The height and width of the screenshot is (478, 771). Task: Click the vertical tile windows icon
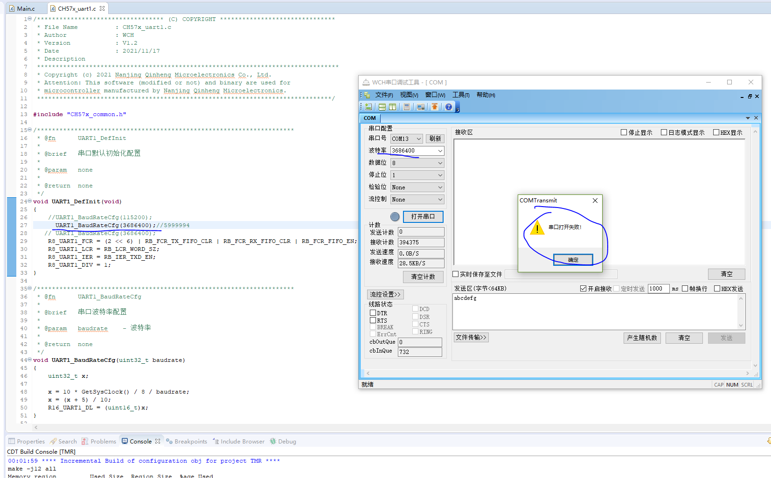tap(392, 107)
